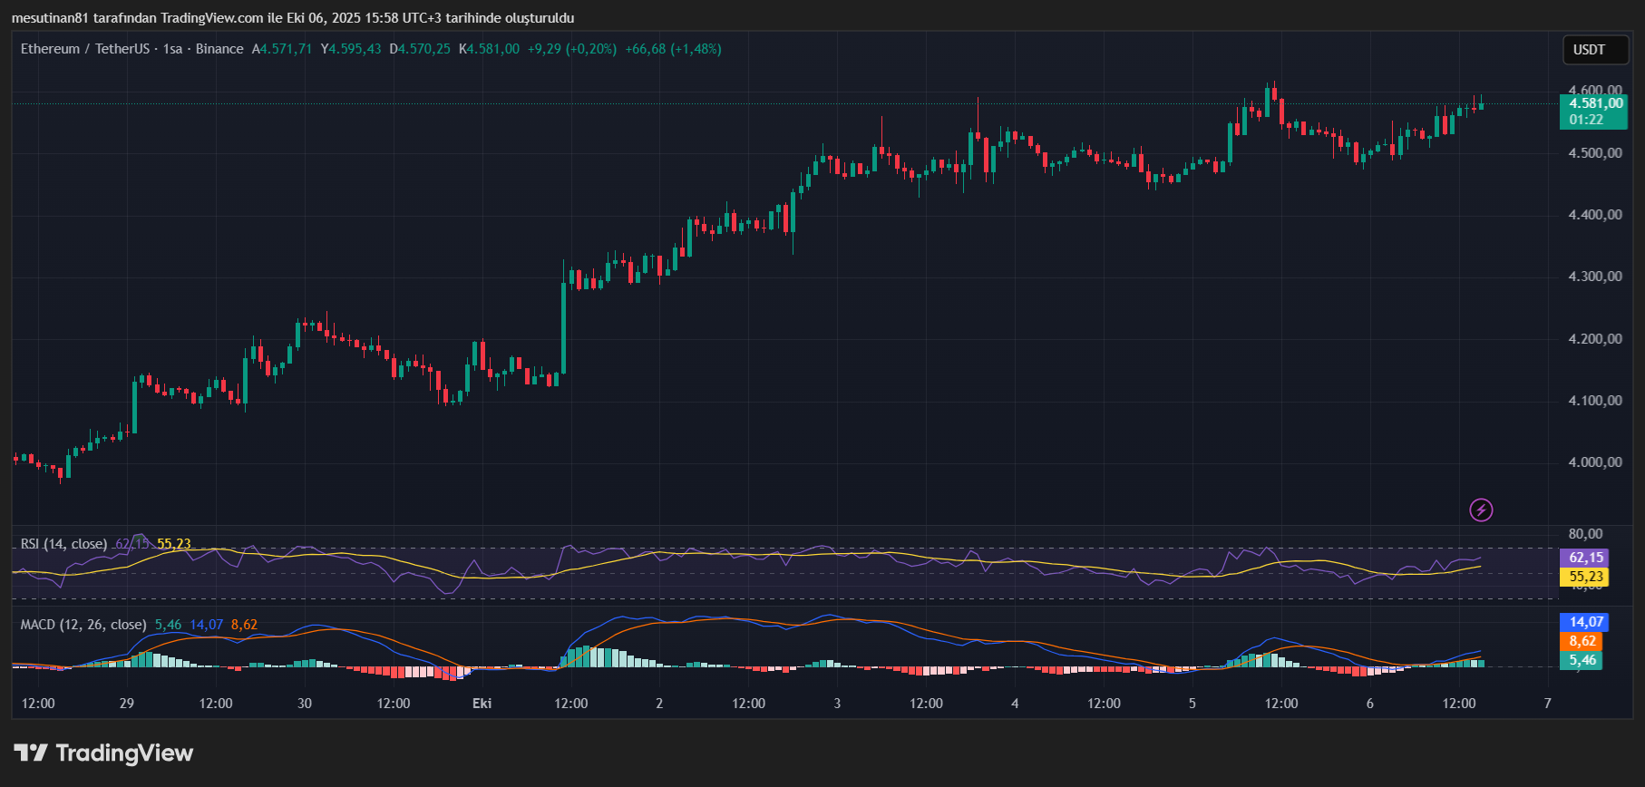This screenshot has width=1645, height=787.
Task: Click the 4.300,00 level on price axis
Action: point(1595,277)
